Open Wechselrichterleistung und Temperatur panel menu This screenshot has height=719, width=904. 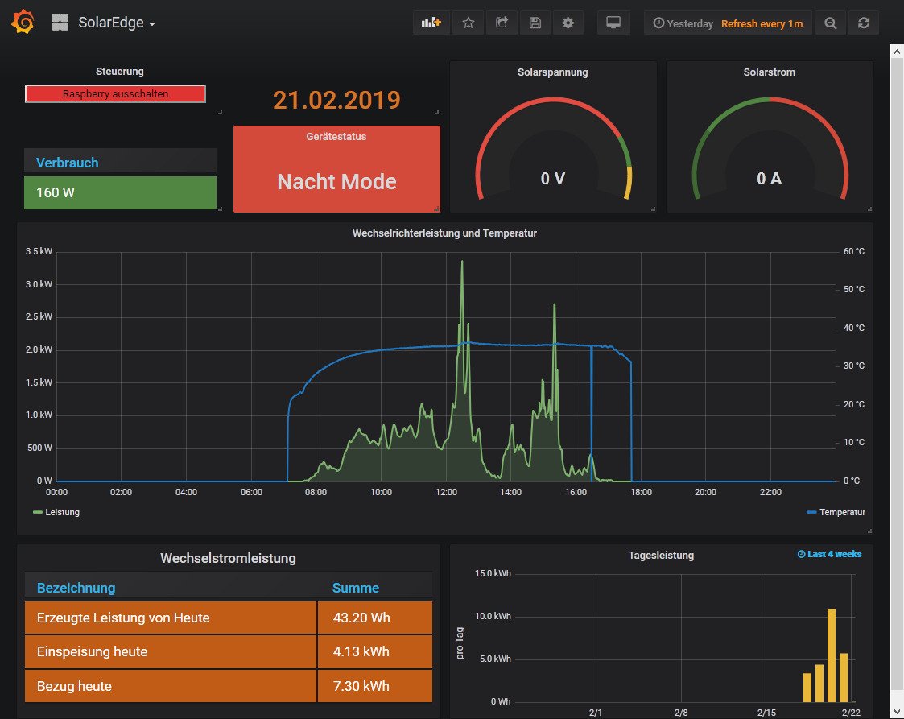[444, 233]
